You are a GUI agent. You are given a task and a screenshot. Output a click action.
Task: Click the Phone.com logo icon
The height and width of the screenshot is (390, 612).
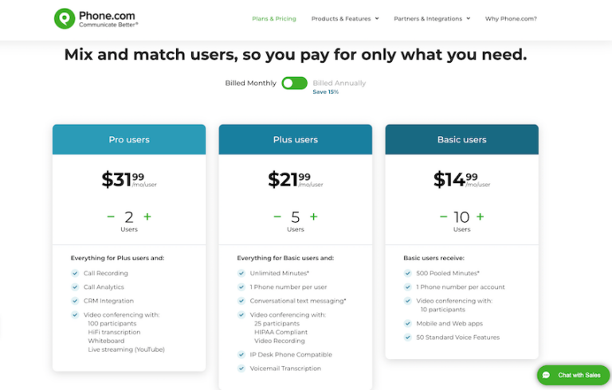click(x=65, y=18)
